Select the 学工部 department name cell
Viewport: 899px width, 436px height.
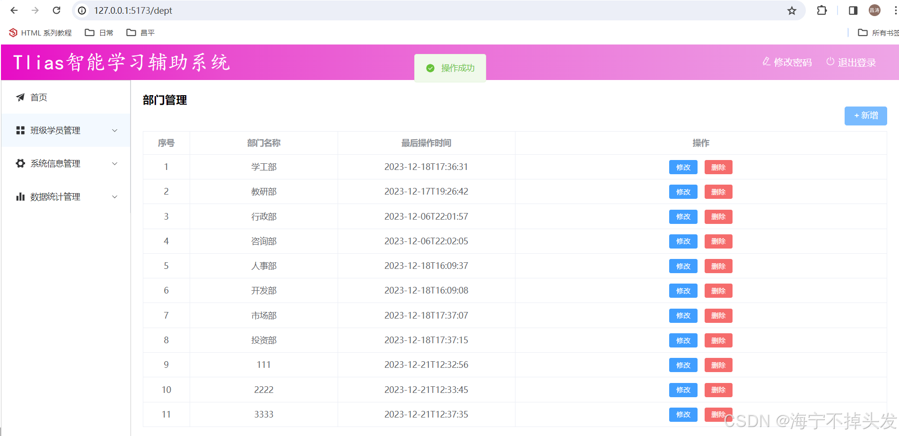tap(264, 167)
